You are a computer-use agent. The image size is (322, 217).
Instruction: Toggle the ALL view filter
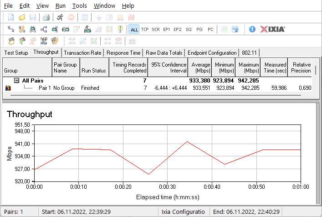pos(134,29)
